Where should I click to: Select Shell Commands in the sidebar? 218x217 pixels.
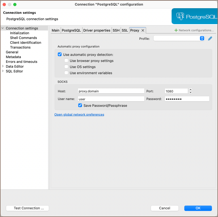[23, 38]
